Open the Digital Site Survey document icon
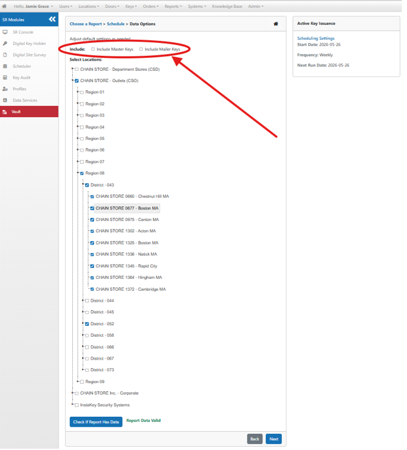This screenshot has height=450, width=407. coord(5,55)
